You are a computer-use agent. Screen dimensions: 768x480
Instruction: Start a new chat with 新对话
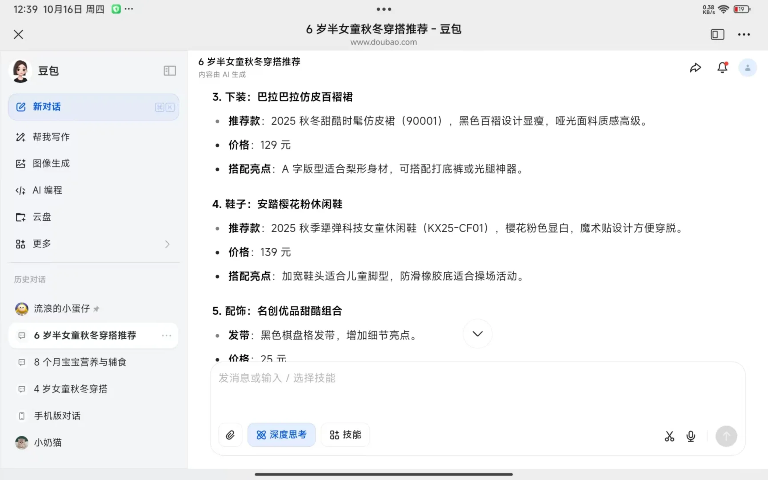point(94,107)
